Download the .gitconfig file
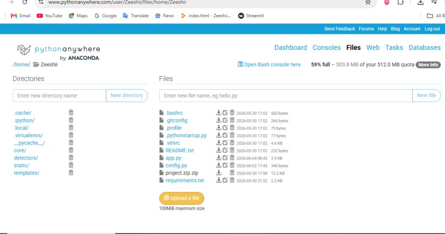445x234 pixels. [219, 120]
